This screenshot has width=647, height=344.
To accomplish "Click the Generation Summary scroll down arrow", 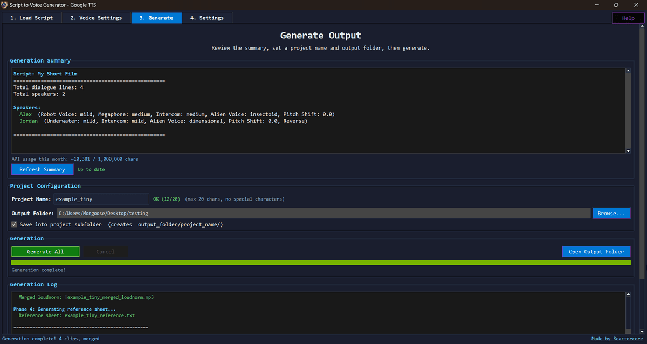I will coord(628,151).
